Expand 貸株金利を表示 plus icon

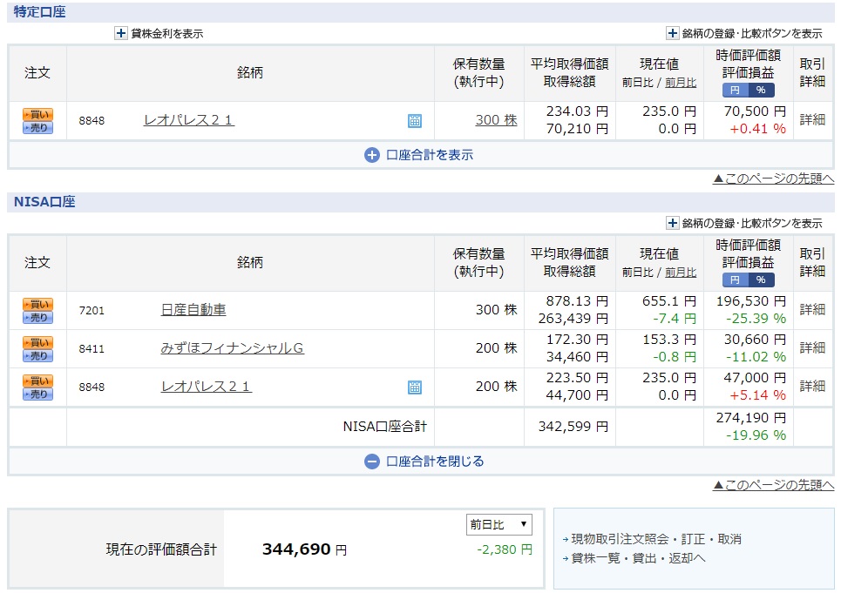(x=120, y=33)
